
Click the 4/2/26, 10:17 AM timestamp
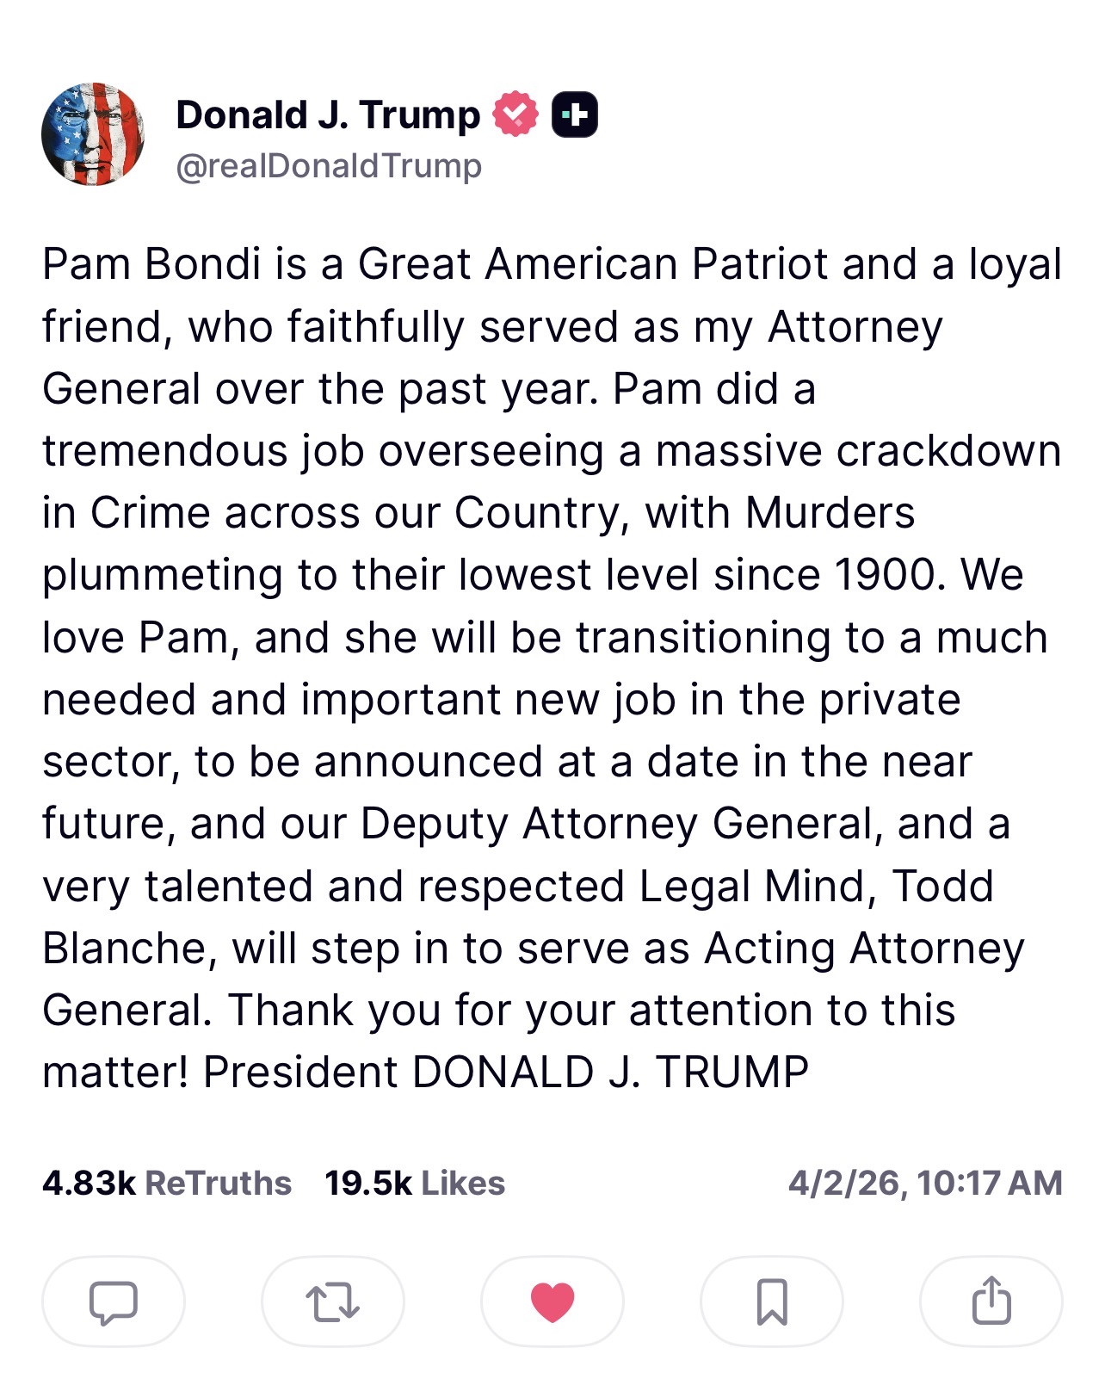[925, 1183]
